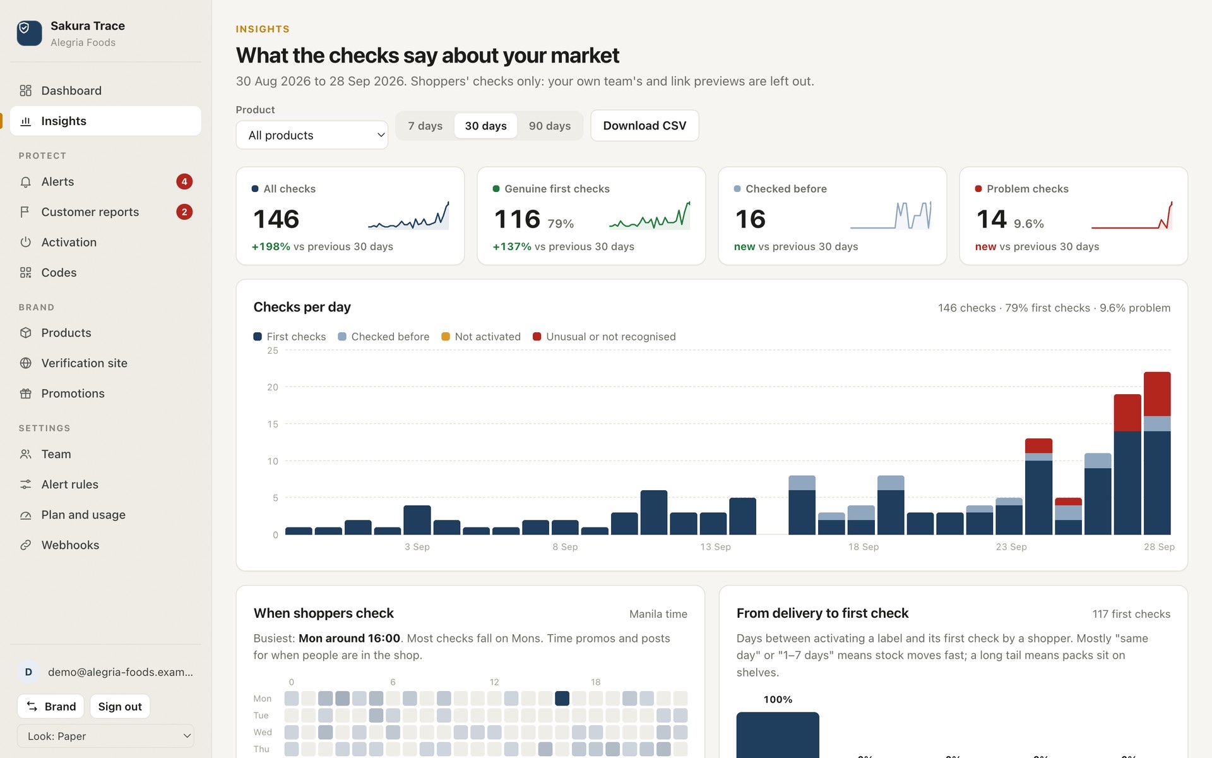Image resolution: width=1212 pixels, height=758 pixels.
Task: Click the Promotions gift icon
Action: 25,394
